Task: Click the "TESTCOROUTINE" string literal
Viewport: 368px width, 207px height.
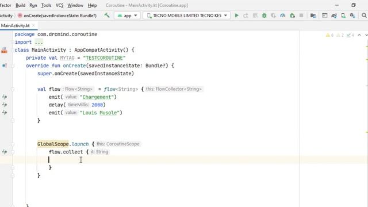Action: coord(104,57)
